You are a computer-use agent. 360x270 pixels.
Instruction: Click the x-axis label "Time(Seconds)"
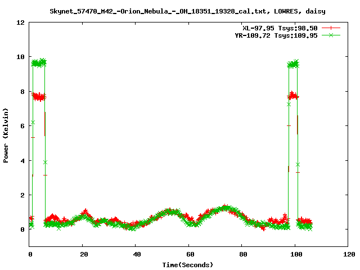(x=187, y=265)
